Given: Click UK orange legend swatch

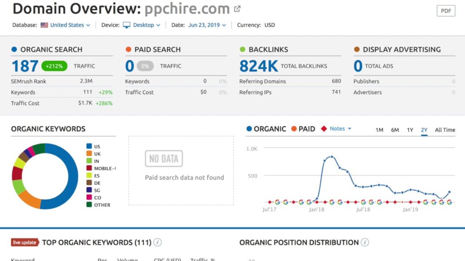Looking at the screenshot, I should pyautogui.click(x=89, y=153).
